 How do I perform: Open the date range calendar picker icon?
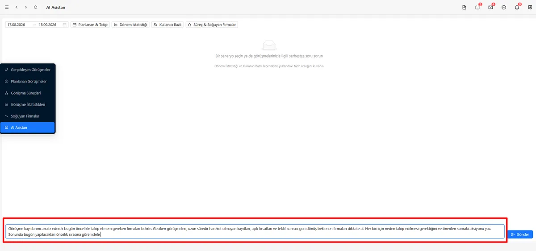coord(65,25)
